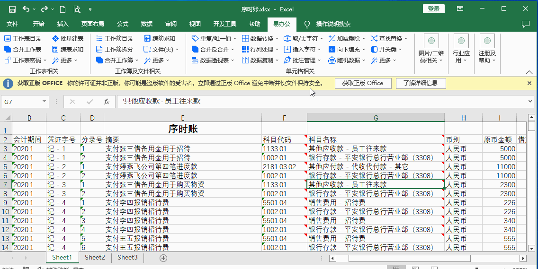
Task: Click the 获取正版 Office button
Action: pyautogui.click(x=363, y=83)
